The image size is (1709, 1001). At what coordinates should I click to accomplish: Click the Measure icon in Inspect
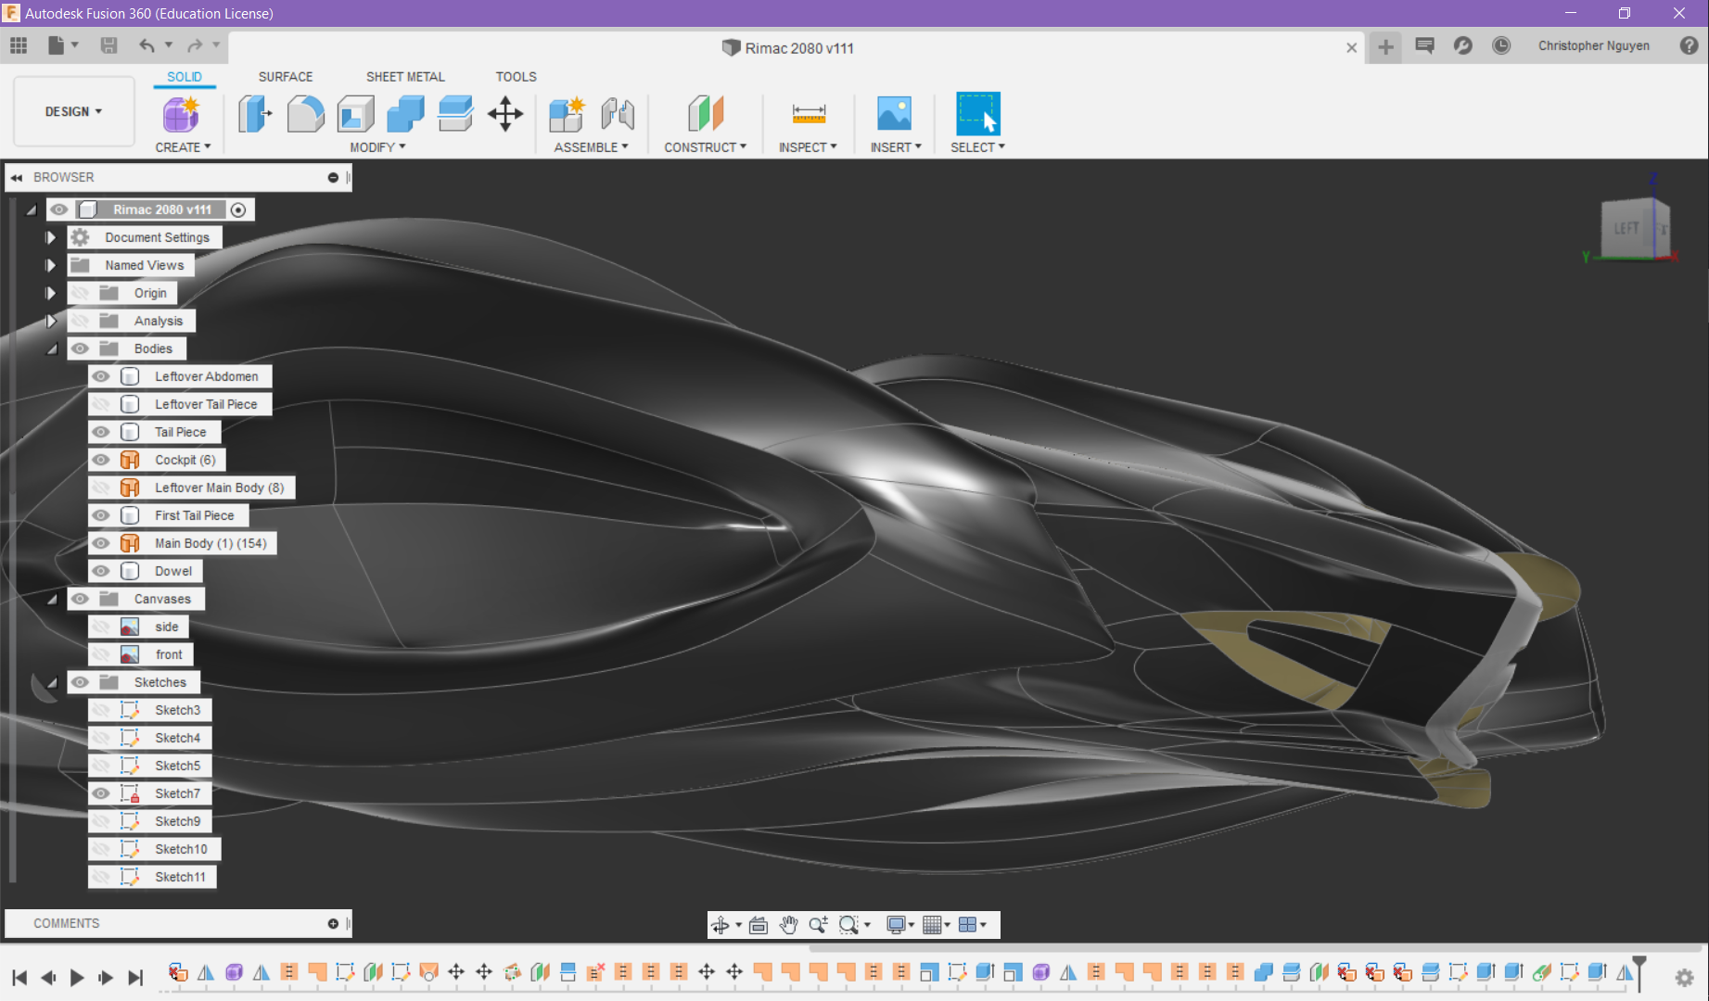coord(809,114)
